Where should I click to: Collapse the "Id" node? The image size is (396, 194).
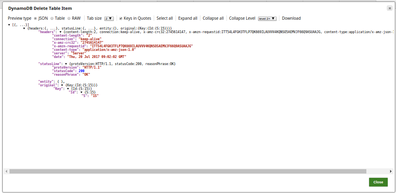pyautogui.click(x=81, y=92)
